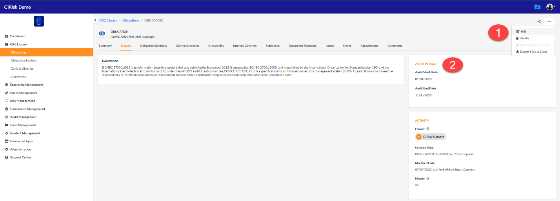This screenshot has width=560, height=201.
Task: Switch to the Crosswalks tab
Action: 216,45
